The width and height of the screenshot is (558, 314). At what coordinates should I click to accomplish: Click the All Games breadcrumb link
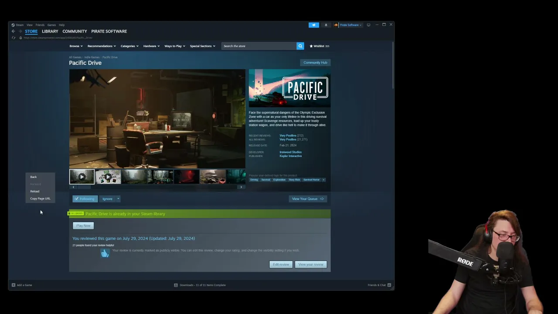75,57
